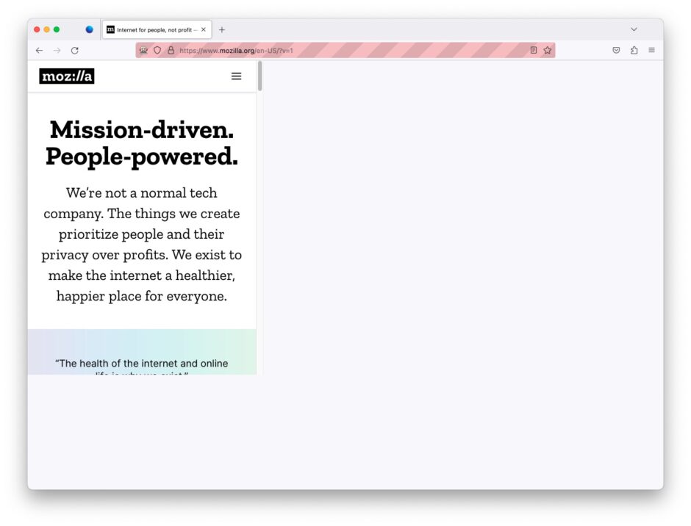View site security lock information
This screenshot has width=691, height=526.
tap(171, 50)
